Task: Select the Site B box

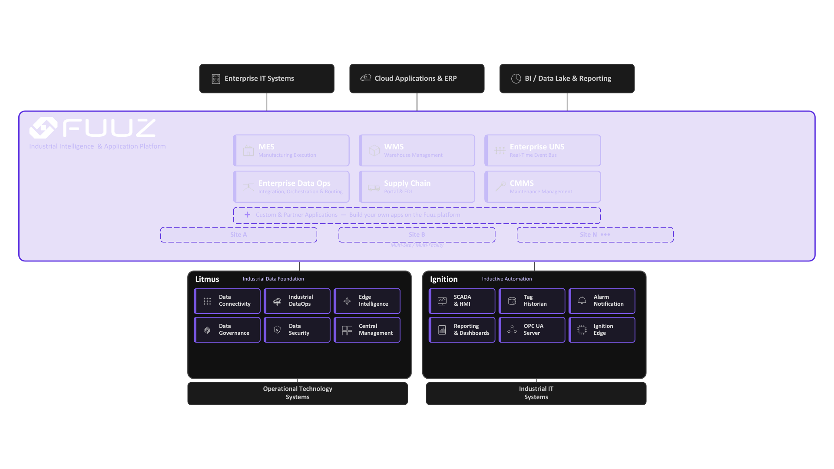Action: (x=417, y=235)
